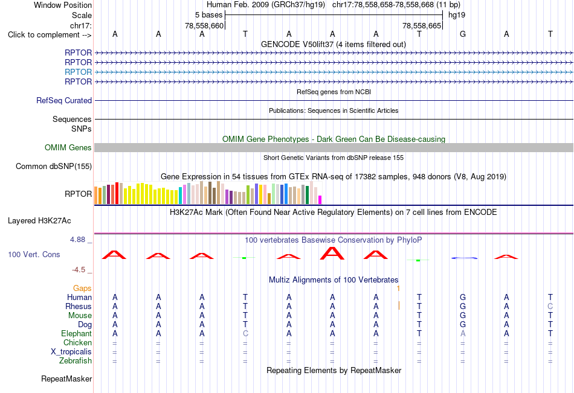Click the blue G logo in the PhyloP track

pos(464,258)
